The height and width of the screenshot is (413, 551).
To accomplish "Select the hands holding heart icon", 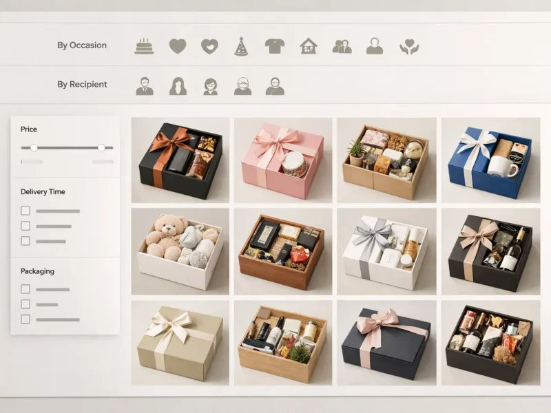I will (409, 46).
